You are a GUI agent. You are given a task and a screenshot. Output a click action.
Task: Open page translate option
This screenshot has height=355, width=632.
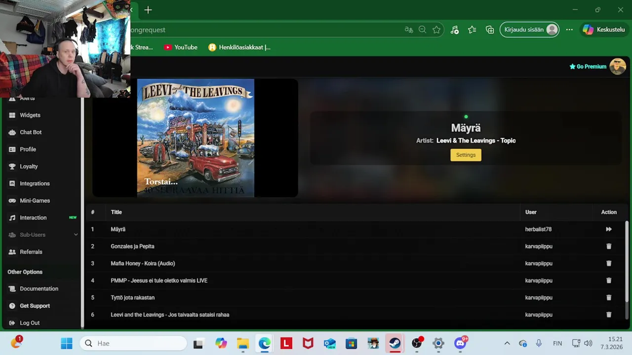point(408,30)
